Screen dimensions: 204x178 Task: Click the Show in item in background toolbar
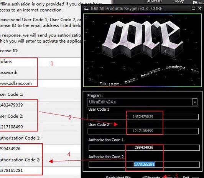pos(154,1)
